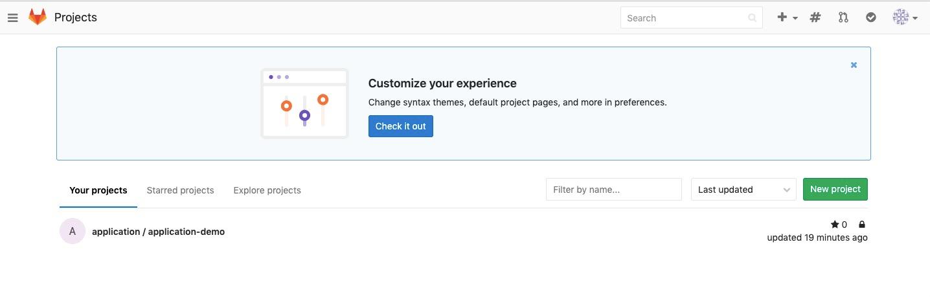Open the application-demo project avatar

pyautogui.click(x=73, y=231)
